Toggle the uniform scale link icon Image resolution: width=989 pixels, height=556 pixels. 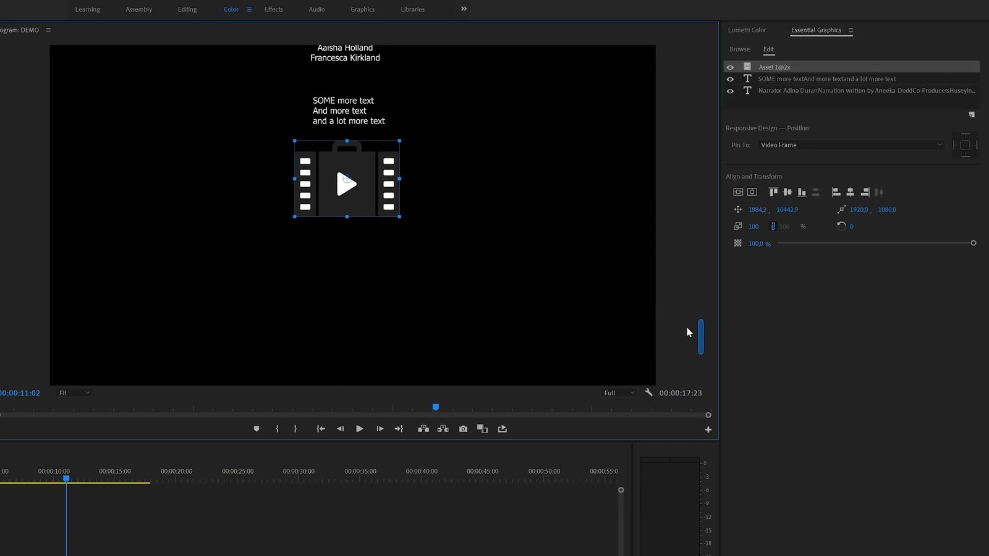click(773, 227)
